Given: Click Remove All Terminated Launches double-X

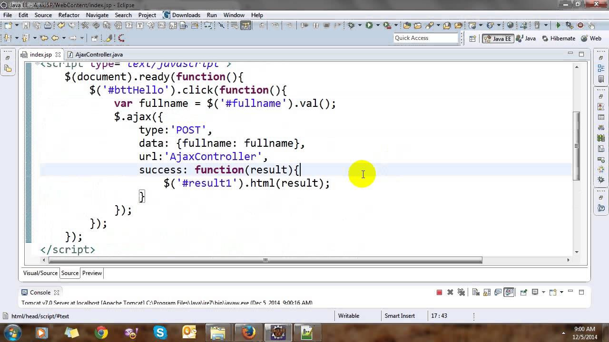Looking at the screenshot, I should coord(461,292).
